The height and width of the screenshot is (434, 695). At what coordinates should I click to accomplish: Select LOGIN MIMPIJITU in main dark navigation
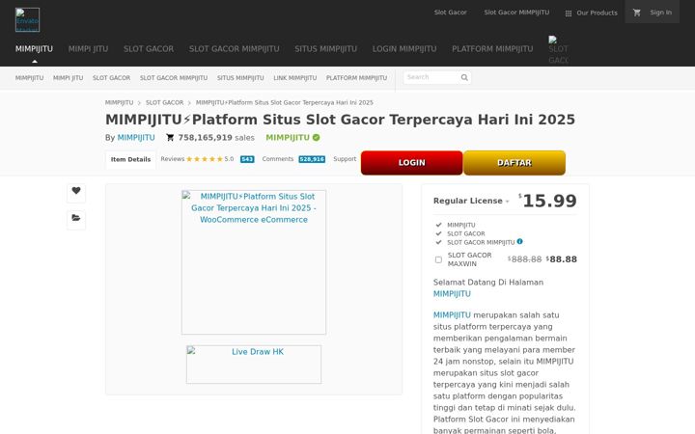pyautogui.click(x=404, y=49)
